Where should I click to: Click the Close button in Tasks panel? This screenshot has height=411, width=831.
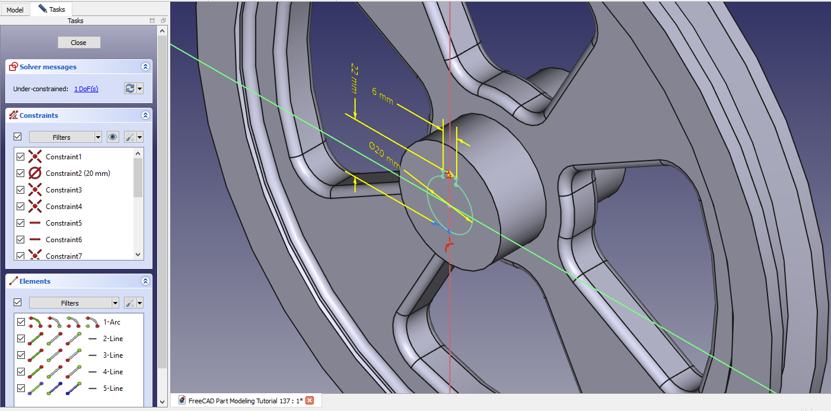coord(79,43)
